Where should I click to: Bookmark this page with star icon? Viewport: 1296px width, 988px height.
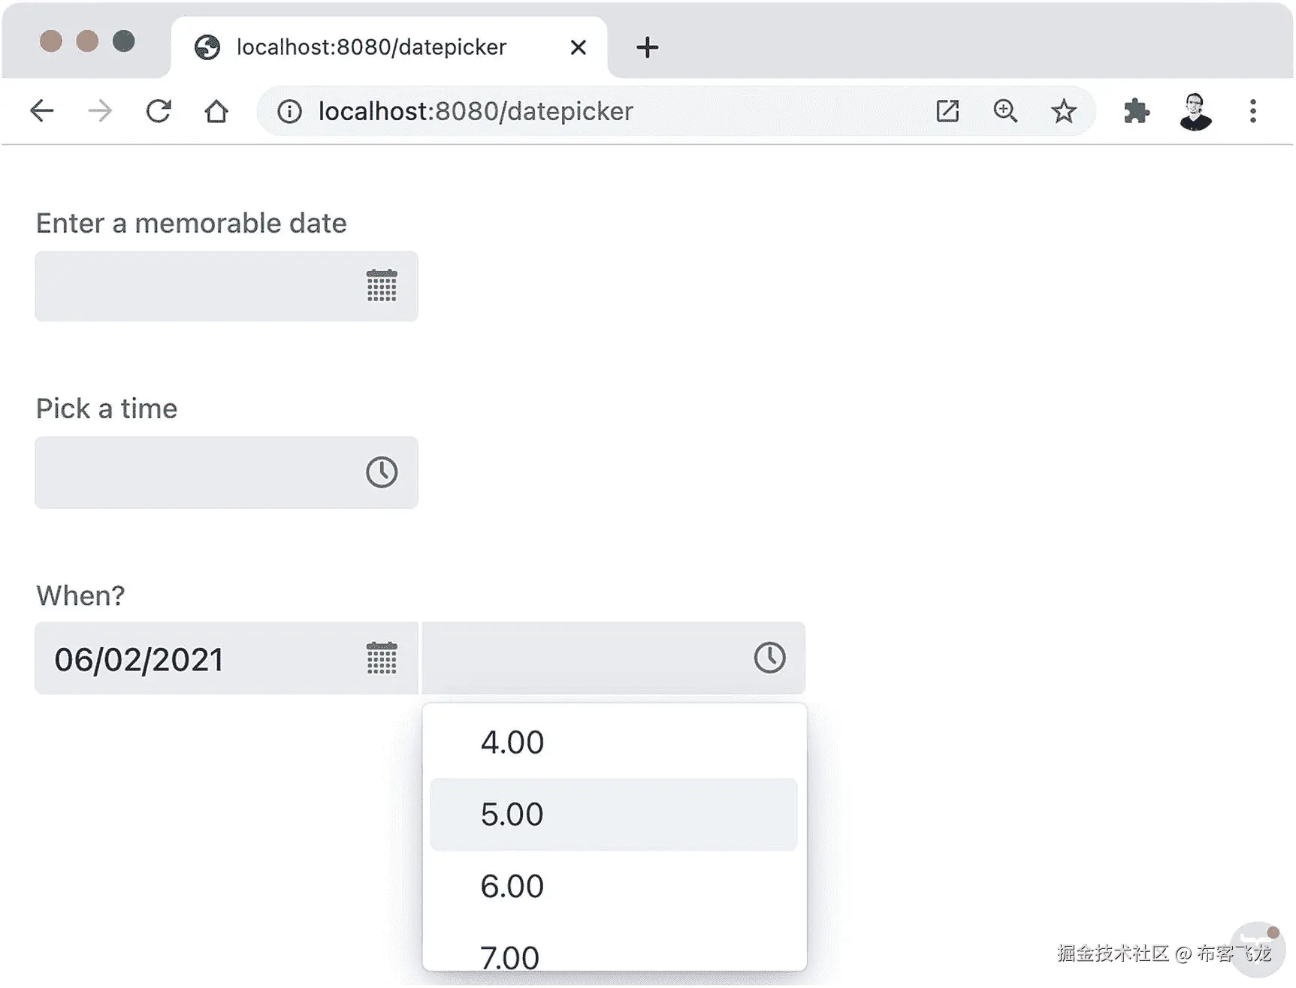pyautogui.click(x=1063, y=111)
